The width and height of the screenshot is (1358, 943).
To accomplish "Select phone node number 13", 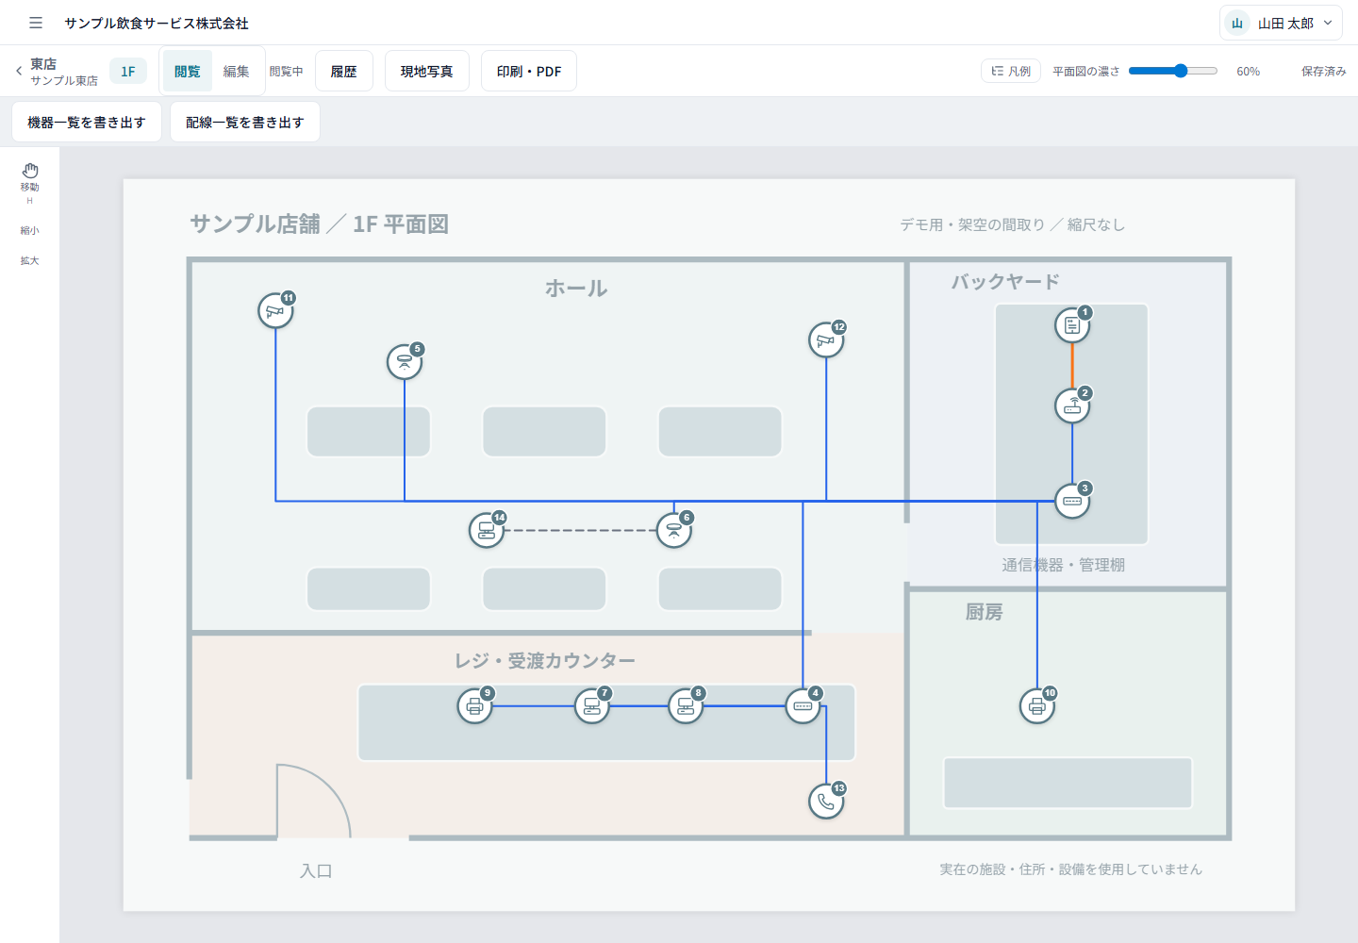I will [x=826, y=801].
